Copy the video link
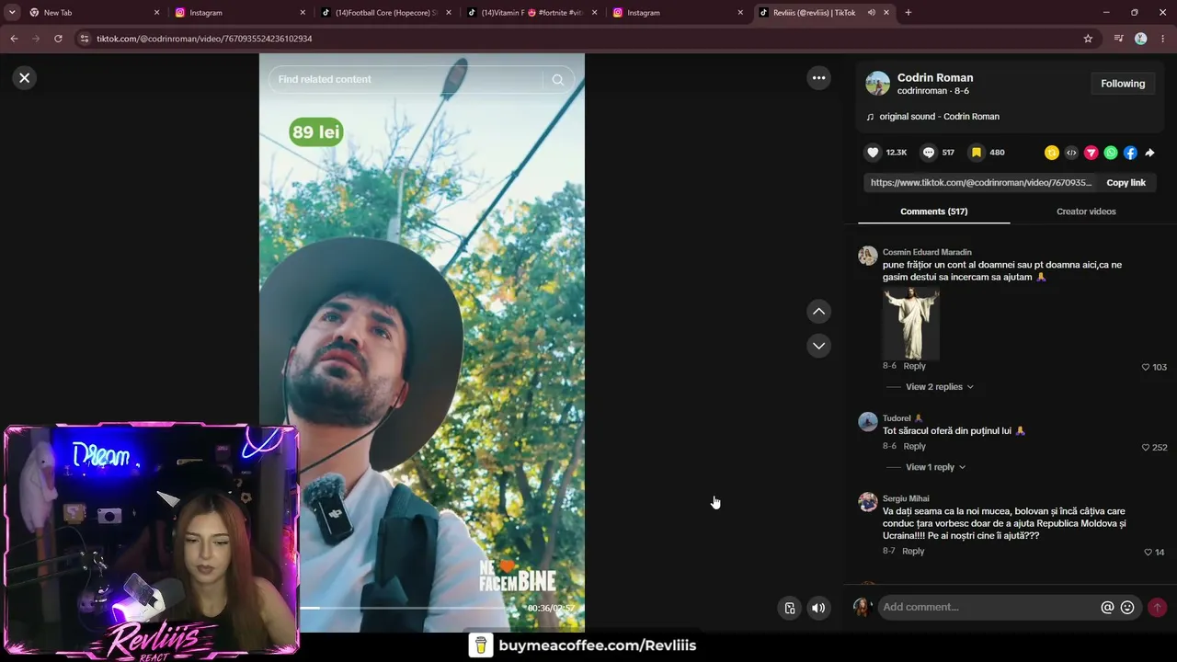The height and width of the screenshot is (662, 1177). coord(1126,183)
